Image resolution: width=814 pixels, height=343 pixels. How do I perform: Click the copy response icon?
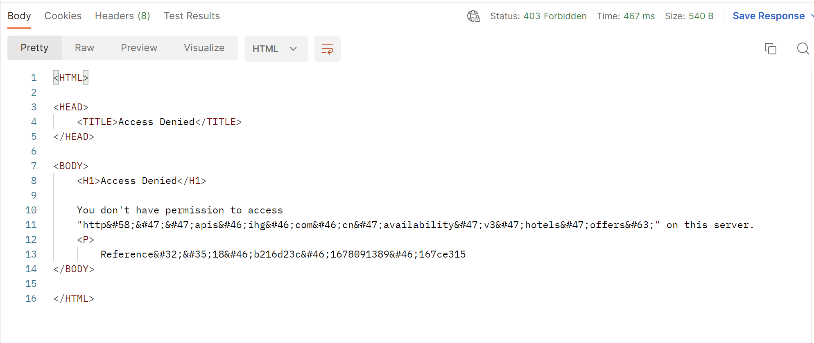[770, 49]
